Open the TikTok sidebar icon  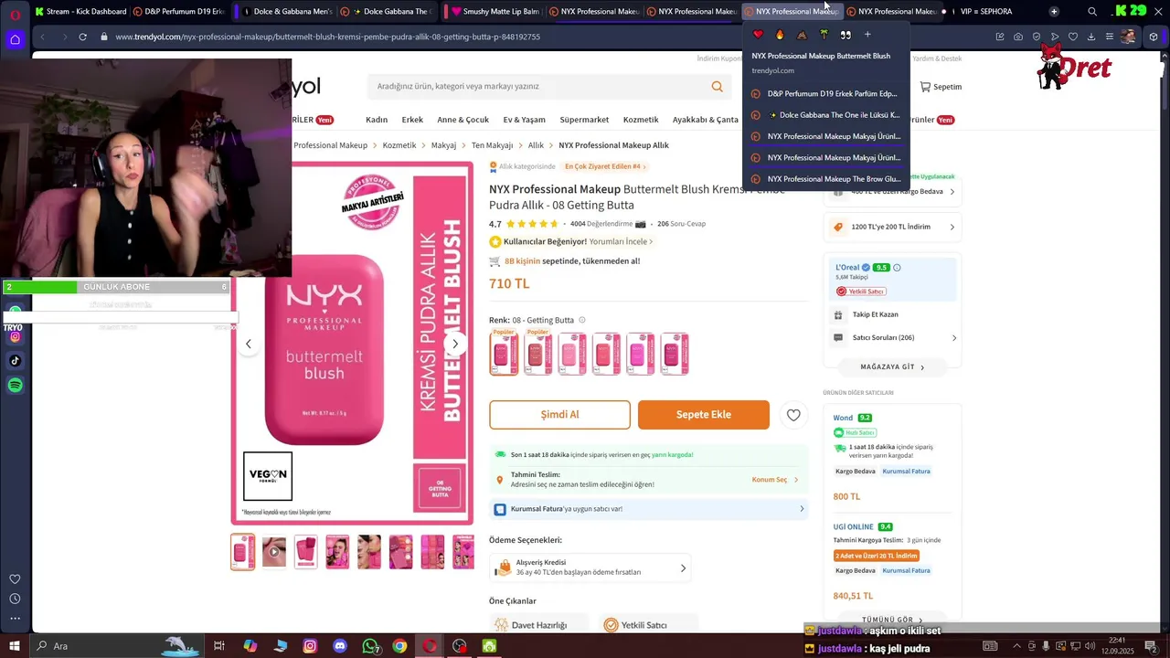pos(15,360)
